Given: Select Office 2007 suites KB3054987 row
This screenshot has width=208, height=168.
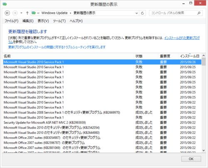Looking at the screenshot, I should coord(102,138).
